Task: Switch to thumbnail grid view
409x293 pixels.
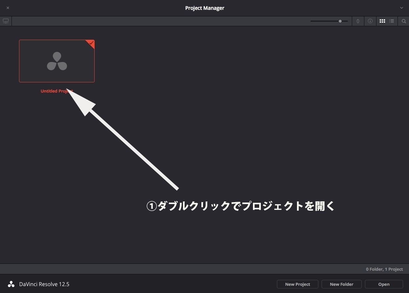Action: (x=382, y=21)
